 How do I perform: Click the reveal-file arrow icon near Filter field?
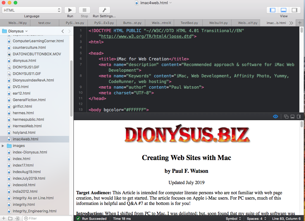click(17, 218)
